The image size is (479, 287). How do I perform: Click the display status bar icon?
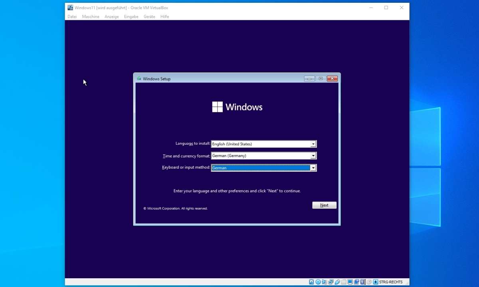click(350, 282)
